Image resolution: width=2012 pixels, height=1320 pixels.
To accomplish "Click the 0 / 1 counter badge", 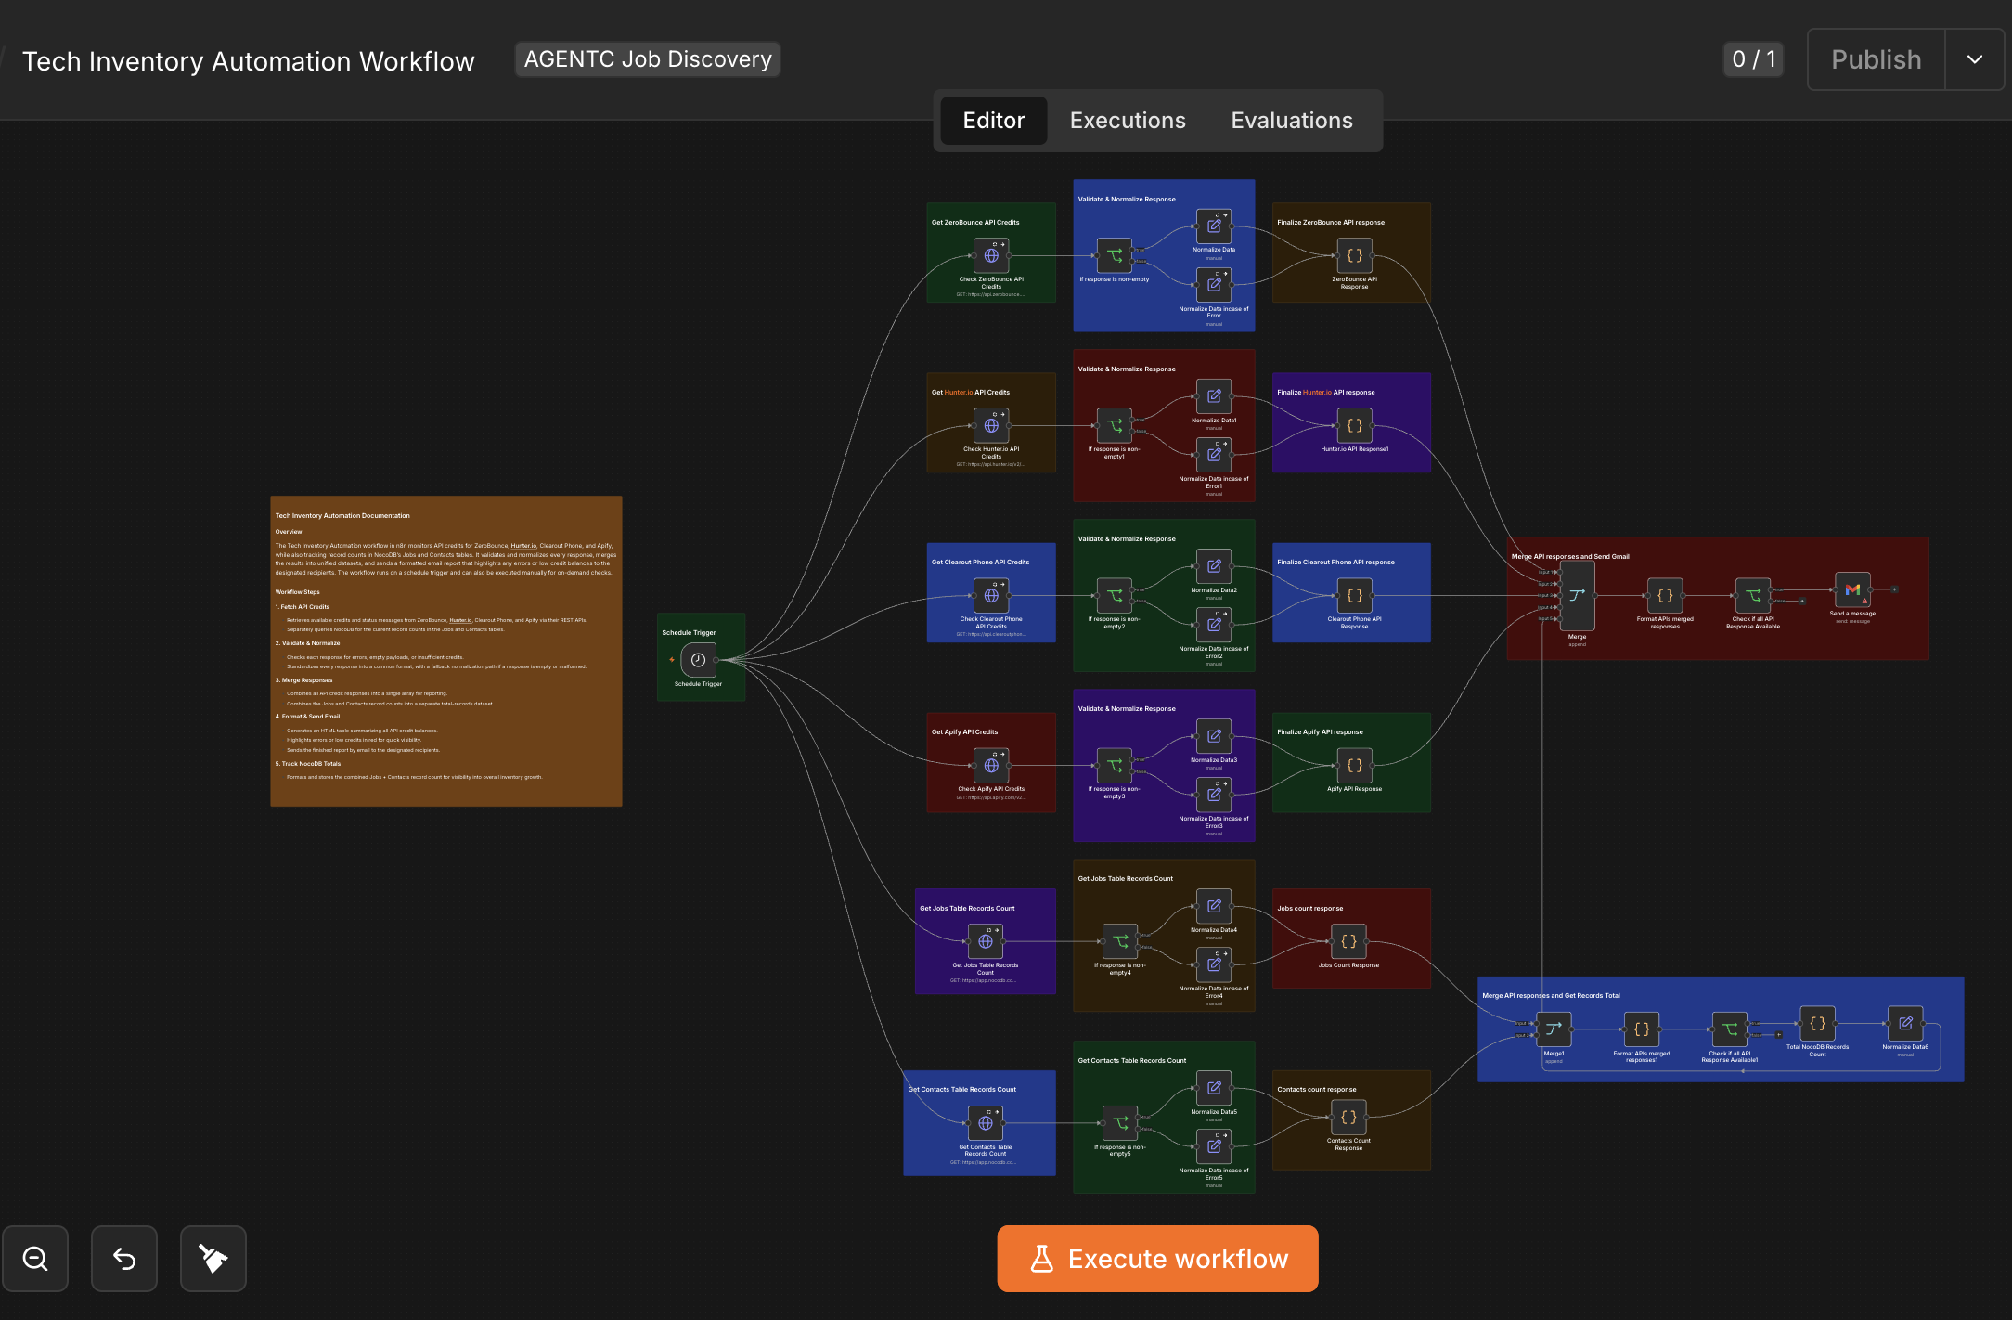I will point(1753,59).
